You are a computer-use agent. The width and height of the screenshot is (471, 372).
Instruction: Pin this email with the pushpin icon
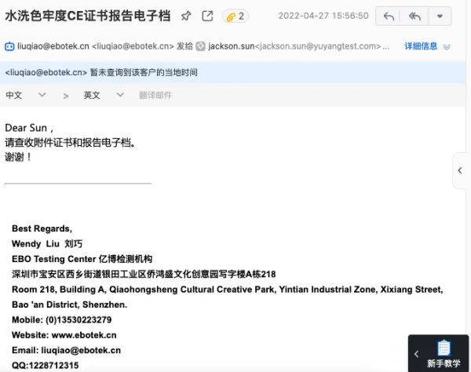point(186,16)
